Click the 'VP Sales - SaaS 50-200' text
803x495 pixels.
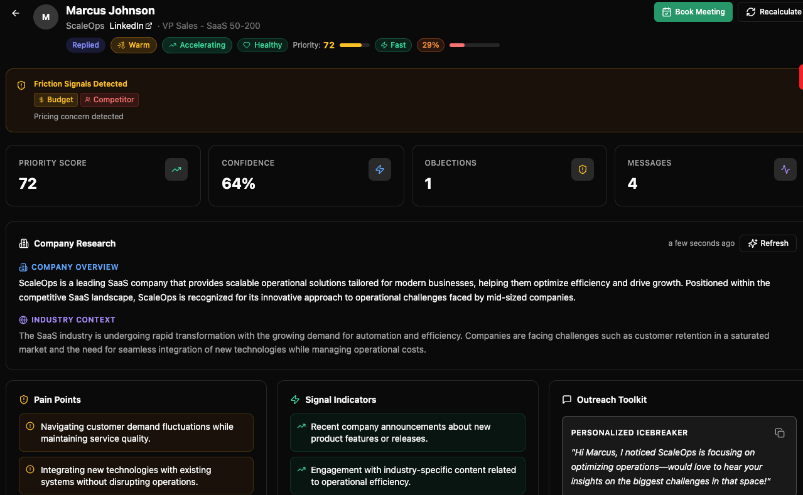211,26
